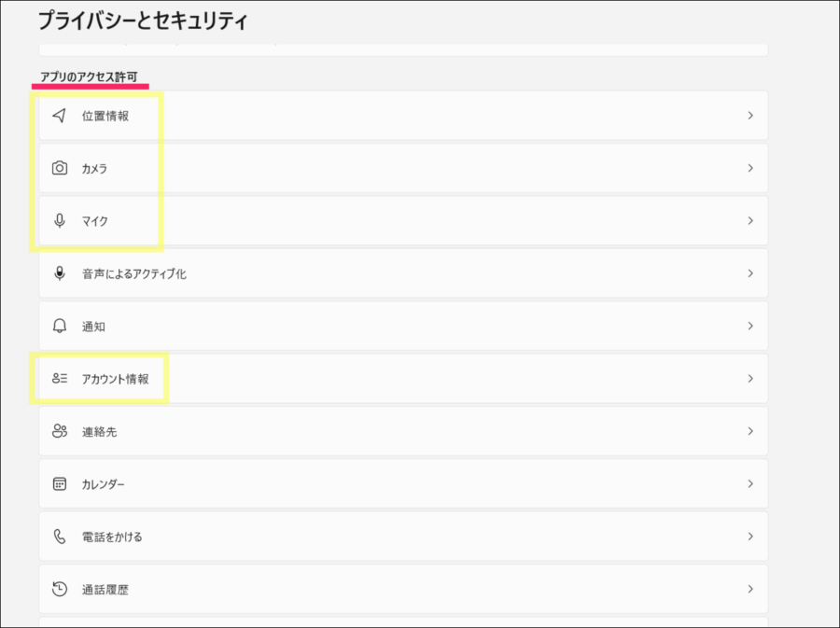Screen dimensions: 840x628
Task: Click the voice activation microphone icon
Action: (x=60, y=273)
